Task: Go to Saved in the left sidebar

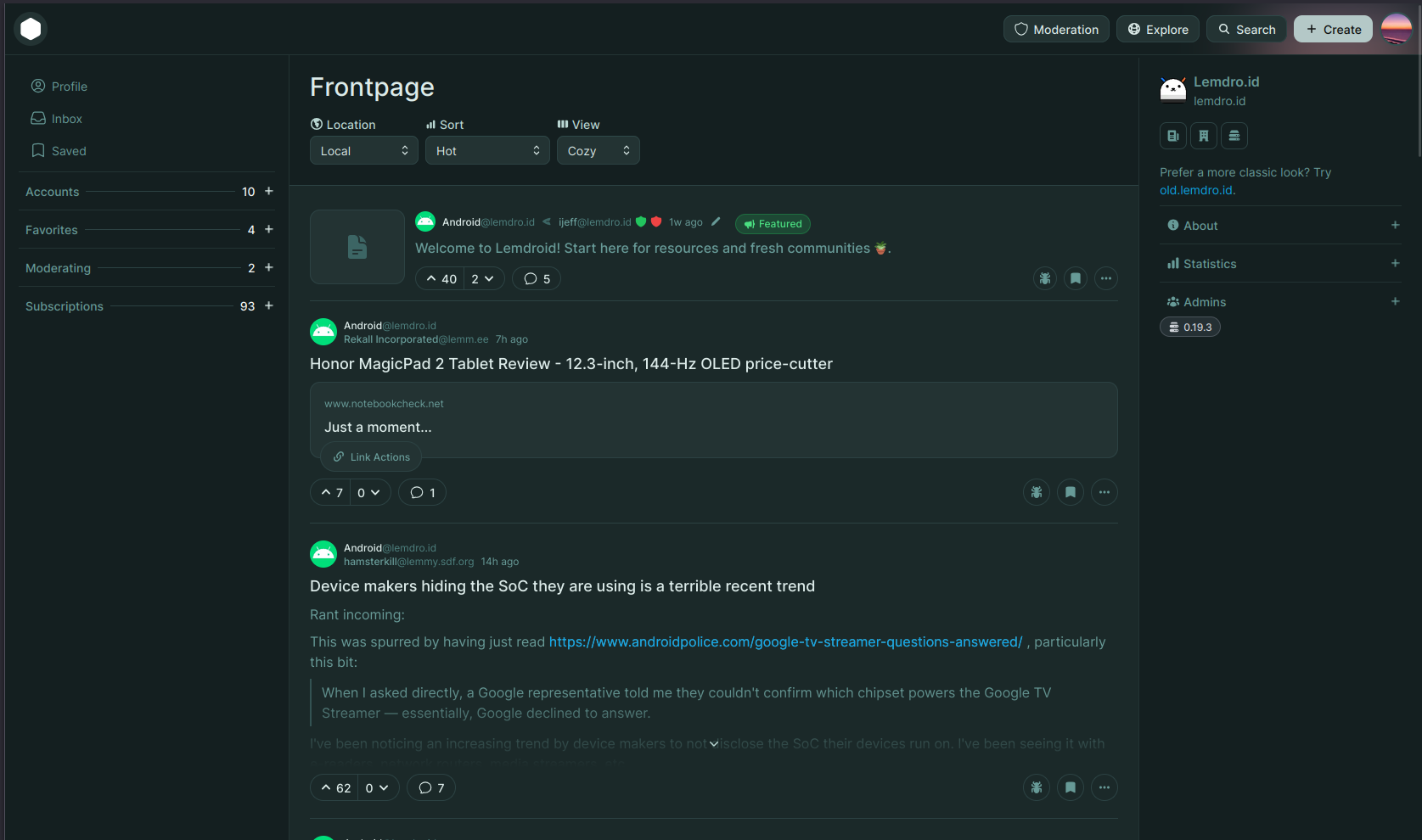Action: pyautogui.click(x=68, y=151)
